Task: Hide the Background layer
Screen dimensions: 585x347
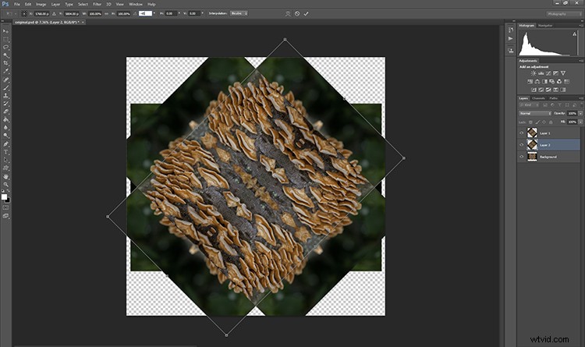Action: coord(522,157)
